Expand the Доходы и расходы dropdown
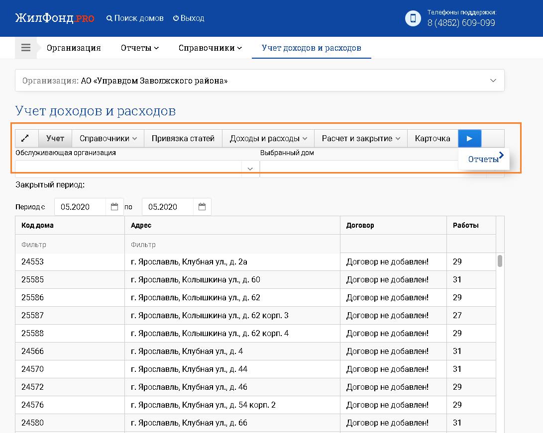Viewport: 543px width, 433px height. coord(268,139)
